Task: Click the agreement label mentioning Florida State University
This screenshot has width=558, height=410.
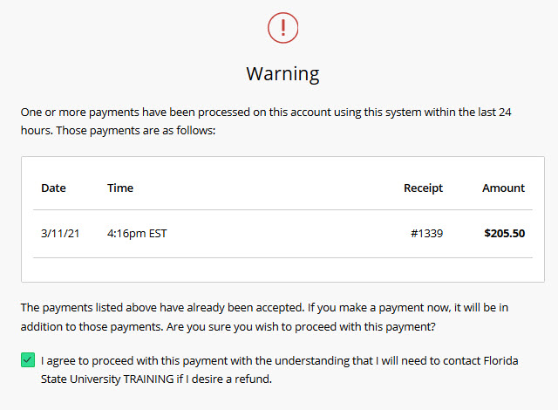Action: pos(279,370)
